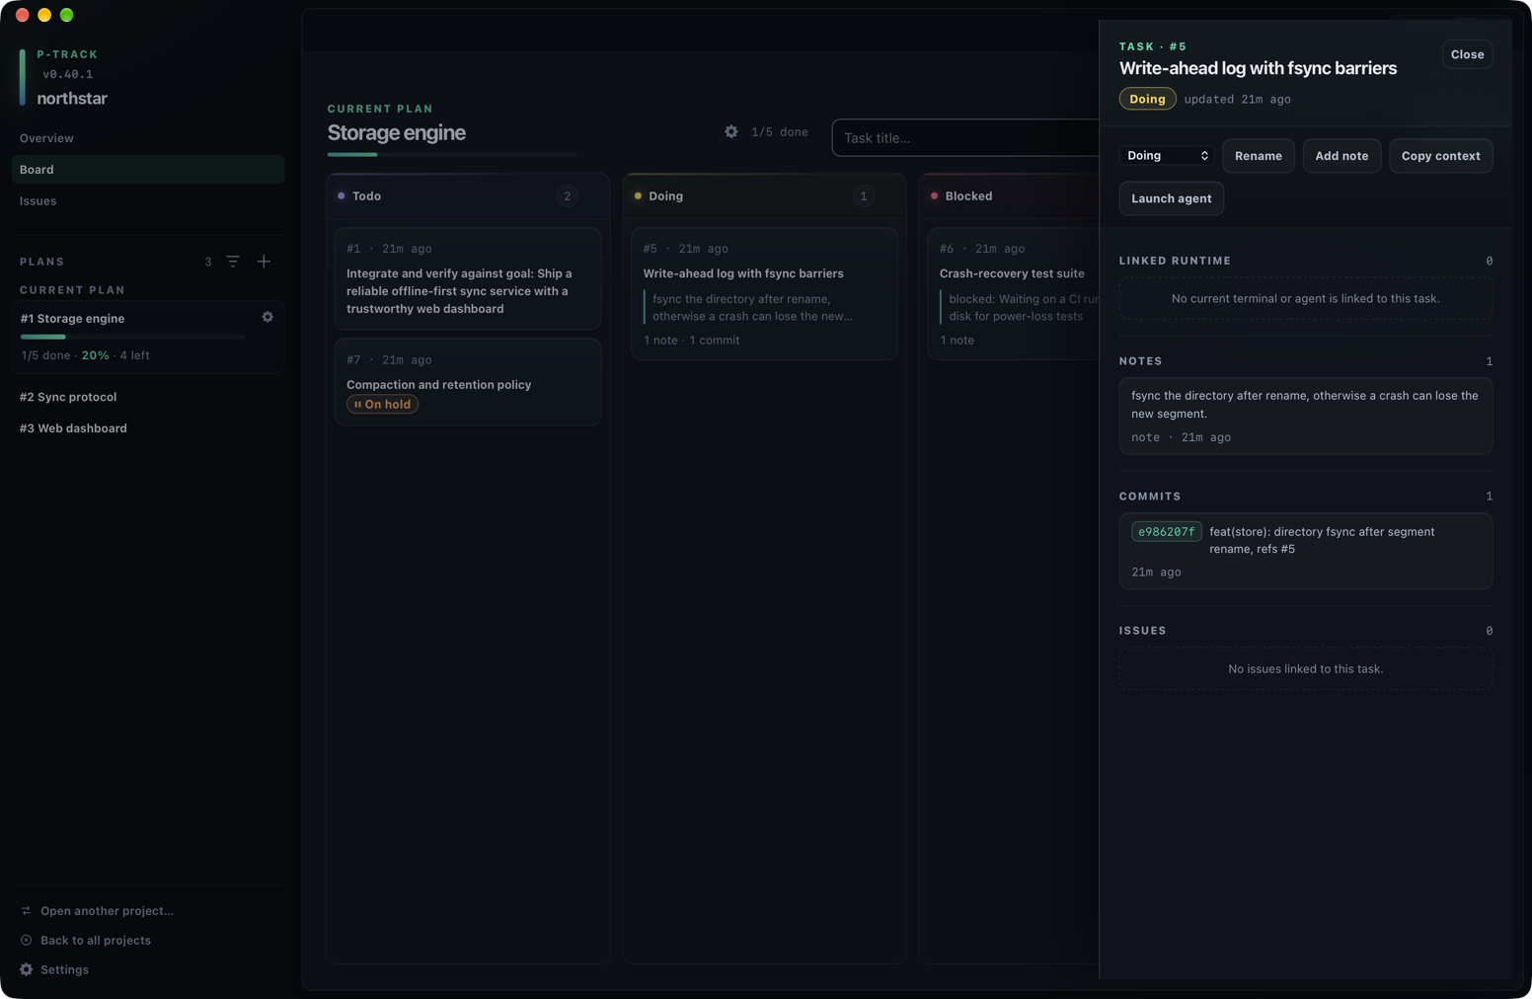Click the filter icon in Plans header

tap(233, 262)
